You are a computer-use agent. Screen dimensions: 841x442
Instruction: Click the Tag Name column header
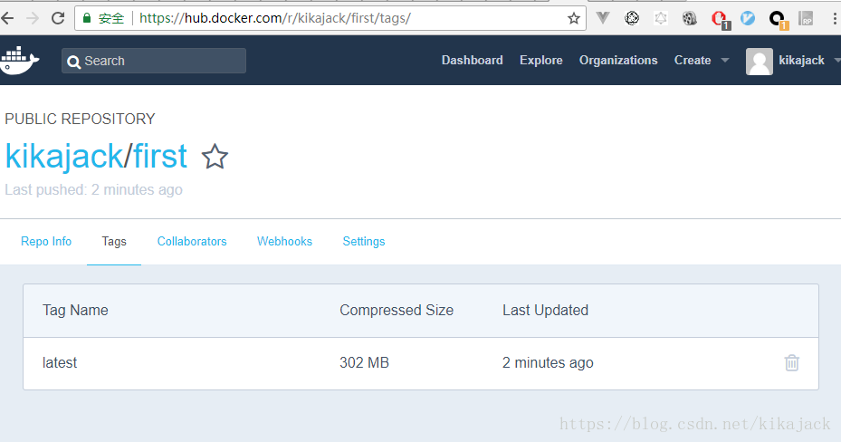(x=75, y=310)
